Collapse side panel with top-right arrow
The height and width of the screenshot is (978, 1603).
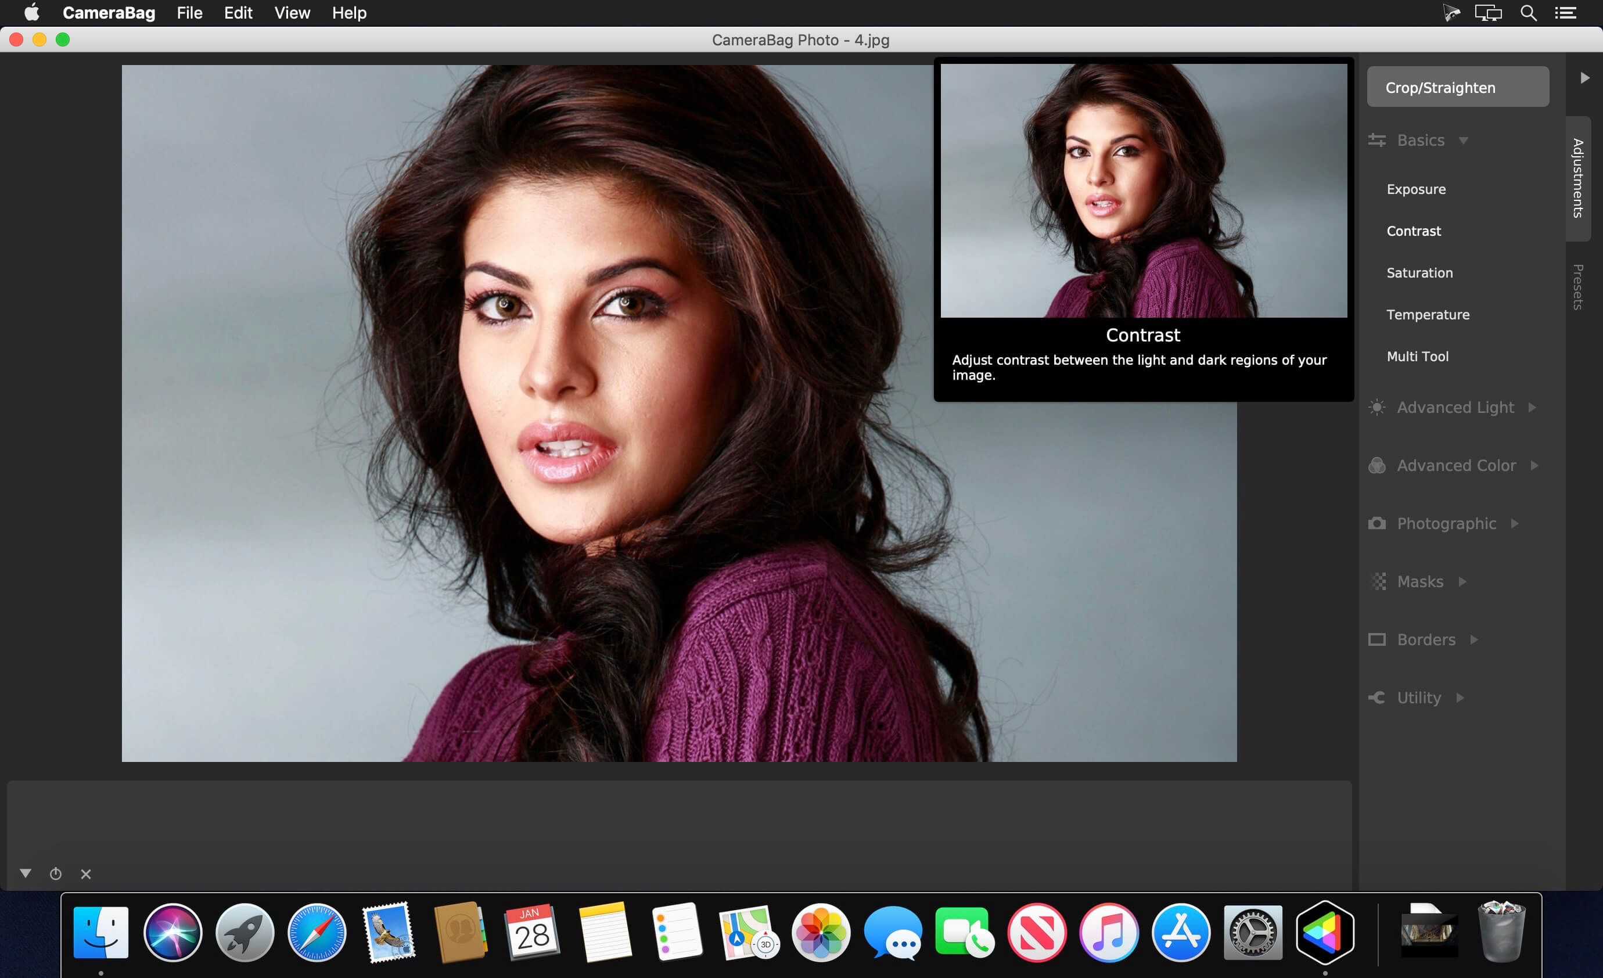[x=1585, y=77]
